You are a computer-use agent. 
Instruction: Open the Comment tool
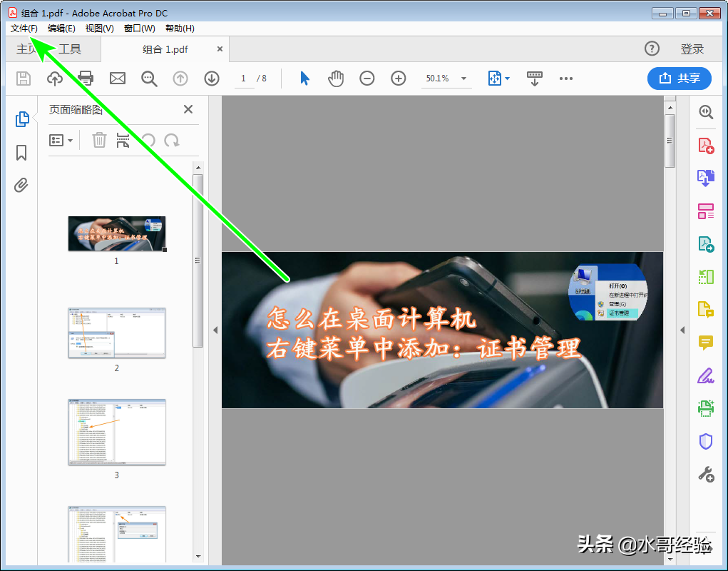[x=706, y=343]
